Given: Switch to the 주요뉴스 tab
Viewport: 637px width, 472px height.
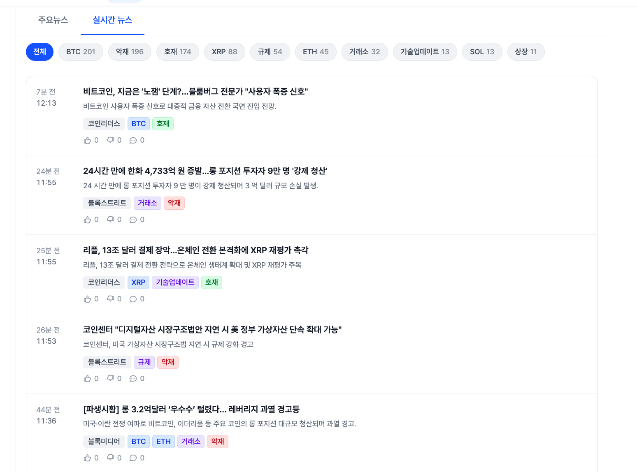Looking at the screenshot, I should click(53, 20).
